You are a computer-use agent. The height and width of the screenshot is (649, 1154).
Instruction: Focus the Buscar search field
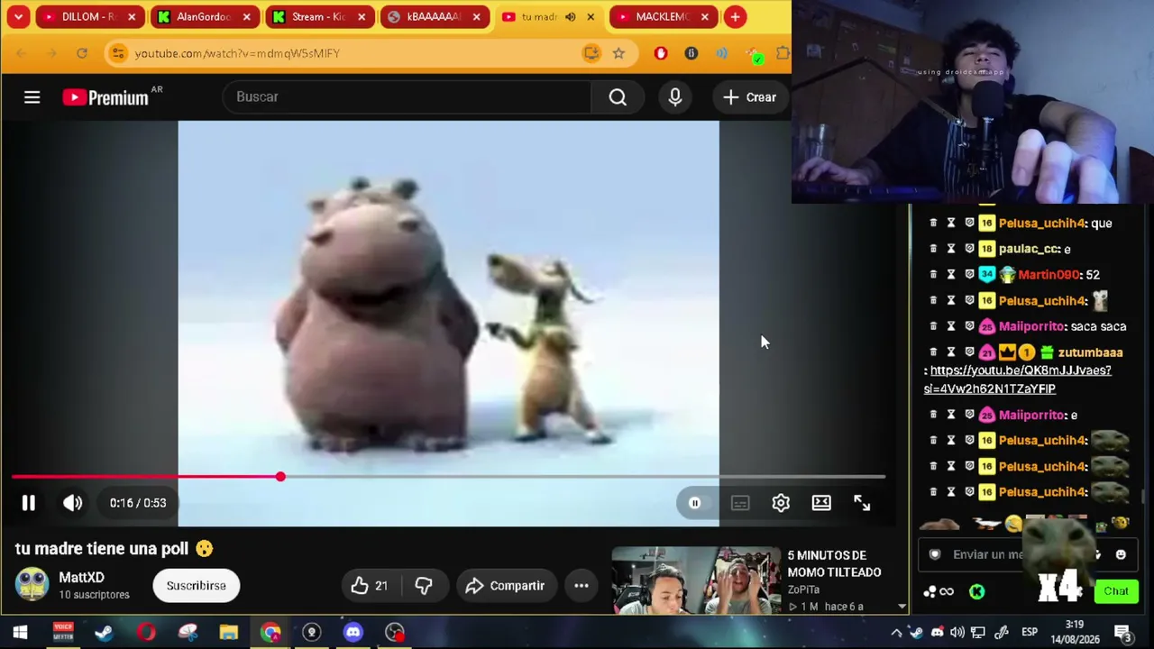[x=408, y=97]
